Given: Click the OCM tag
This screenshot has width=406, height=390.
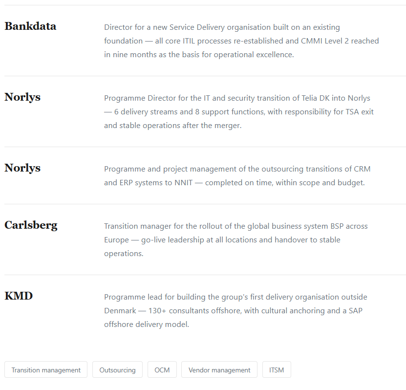Looking at the screenshot, I should pyautogui.click(x=162, y=370).
